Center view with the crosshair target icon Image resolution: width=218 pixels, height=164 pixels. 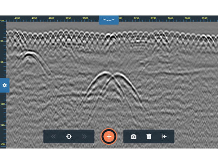point(69,137)
